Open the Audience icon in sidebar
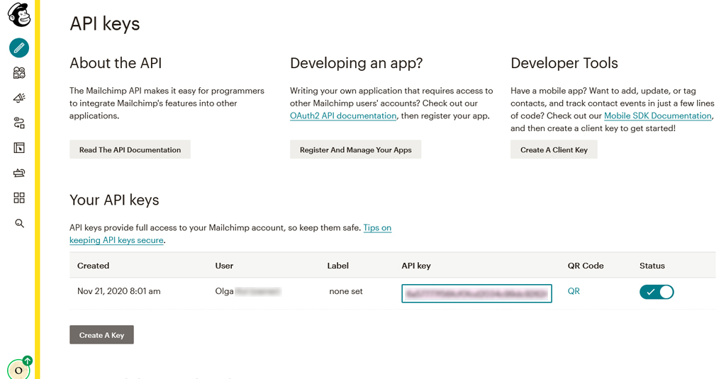This screenshot has height=379, width=726. click(x=19, y=73)
